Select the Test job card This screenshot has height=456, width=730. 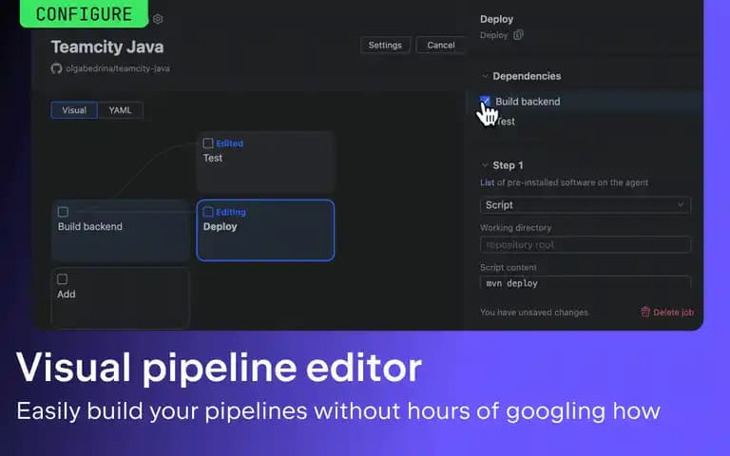(x=265, y=161)
